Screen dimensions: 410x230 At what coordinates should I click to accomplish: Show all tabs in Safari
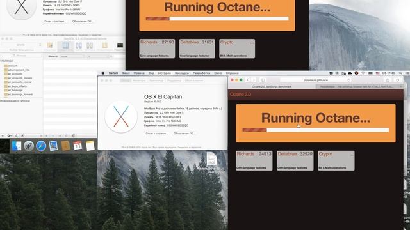point(398,80)
